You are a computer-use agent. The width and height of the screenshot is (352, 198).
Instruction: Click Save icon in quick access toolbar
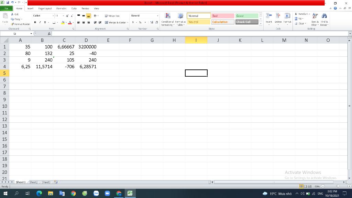coord(8,2)
